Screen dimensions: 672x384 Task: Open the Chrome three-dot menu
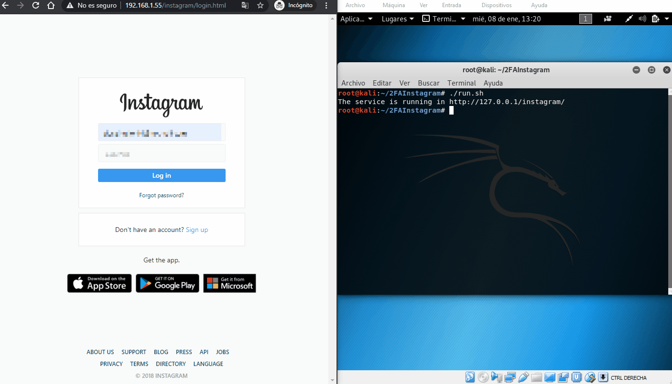[326, 6]
